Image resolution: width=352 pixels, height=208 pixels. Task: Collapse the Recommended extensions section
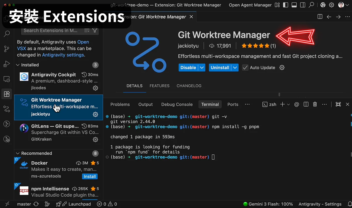point(18,153)
